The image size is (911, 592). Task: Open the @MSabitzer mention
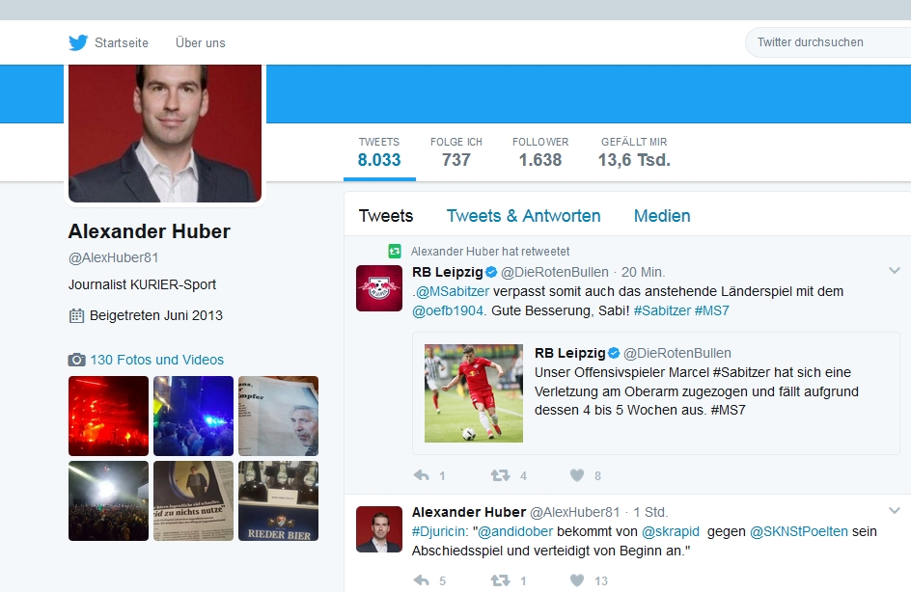tap(453, 291)
